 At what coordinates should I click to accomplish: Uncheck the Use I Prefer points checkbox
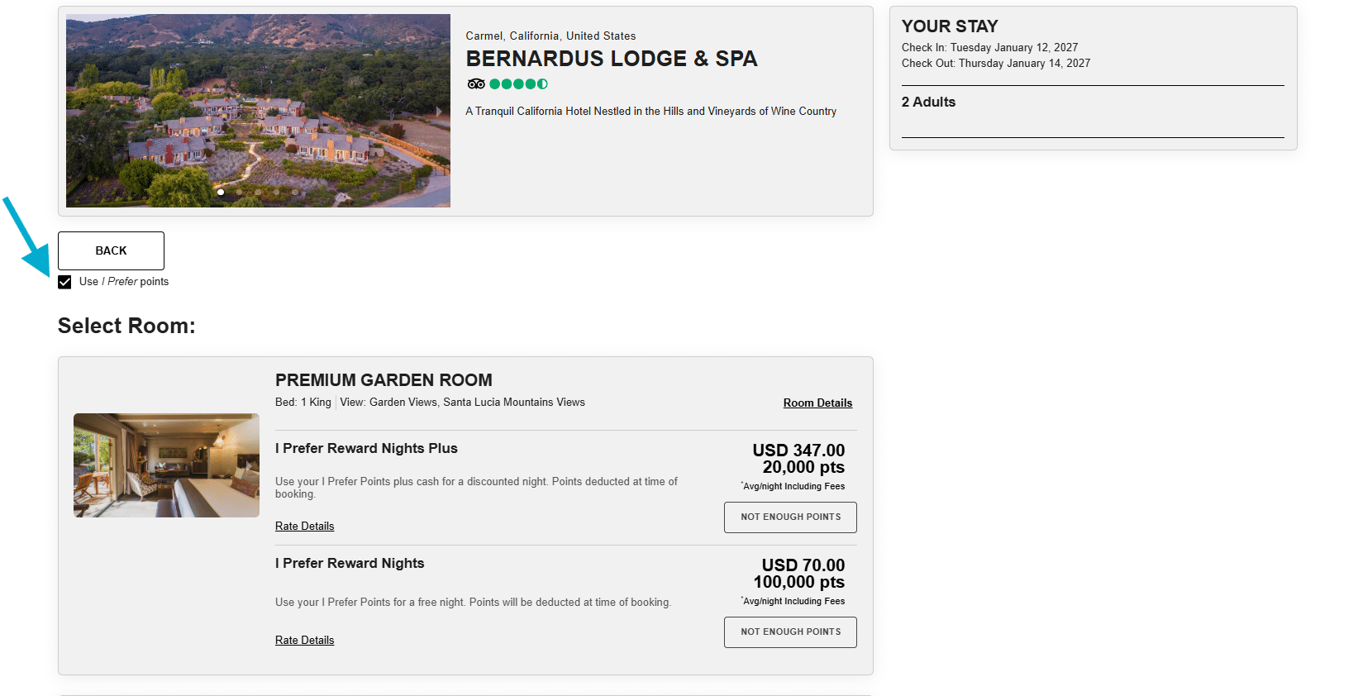pyautogui.click(x=64, y=283)
